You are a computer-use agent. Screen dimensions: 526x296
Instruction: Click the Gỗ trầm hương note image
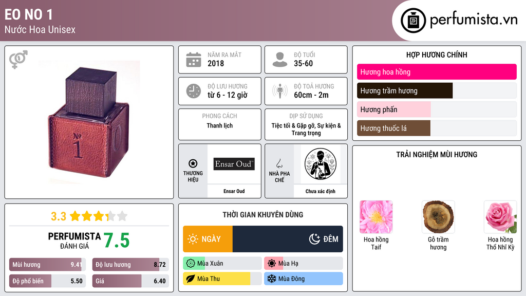click(x=438, y=217)
